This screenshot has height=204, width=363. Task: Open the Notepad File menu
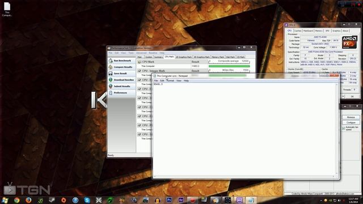click(x=156, y=80)
